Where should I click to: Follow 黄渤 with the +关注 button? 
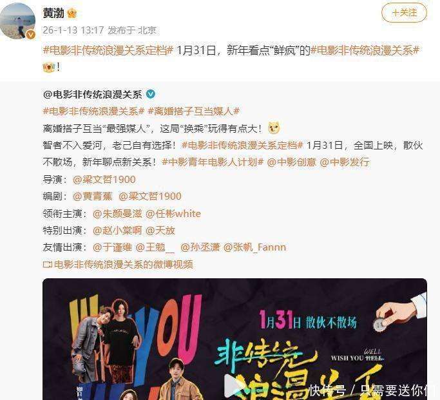(x=404, y=13)
